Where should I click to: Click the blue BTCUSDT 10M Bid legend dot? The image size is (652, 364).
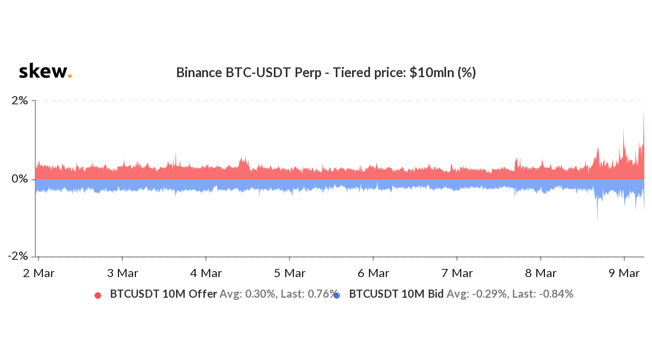[x=337, y=296]
